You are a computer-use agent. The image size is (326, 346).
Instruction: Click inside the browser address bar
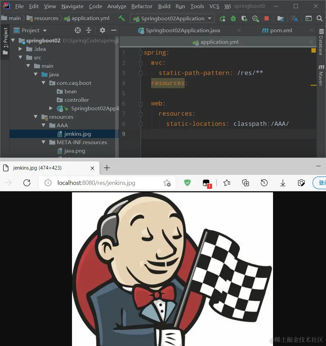click(x=102, y=183)
